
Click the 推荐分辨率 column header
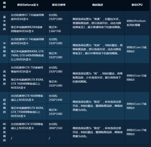(x=59, y=5)
